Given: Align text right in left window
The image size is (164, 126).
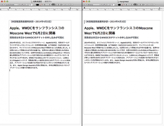Looking at the screenshot, I should click(58, 5).
